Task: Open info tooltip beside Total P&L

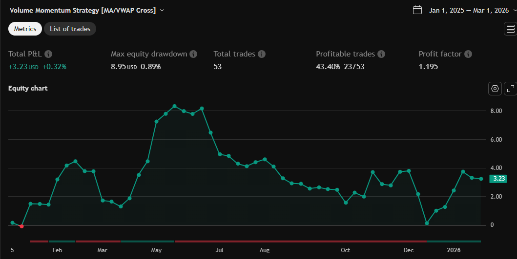Action: click(48, 54)
